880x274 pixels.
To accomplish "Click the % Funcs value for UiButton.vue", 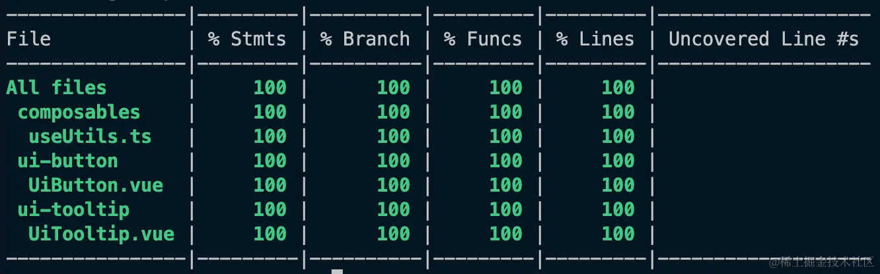I will click(506, 185).
